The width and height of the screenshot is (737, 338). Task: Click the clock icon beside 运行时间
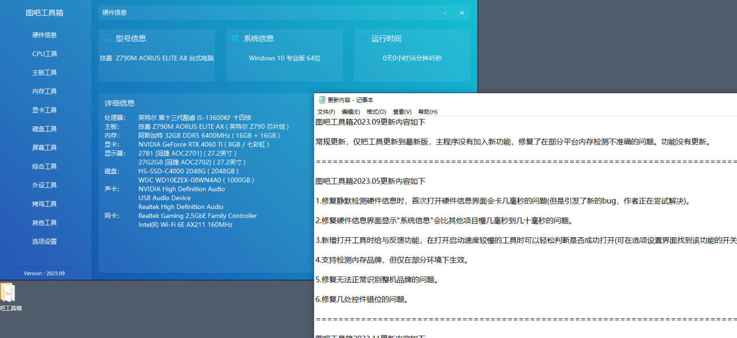point(363,39)
